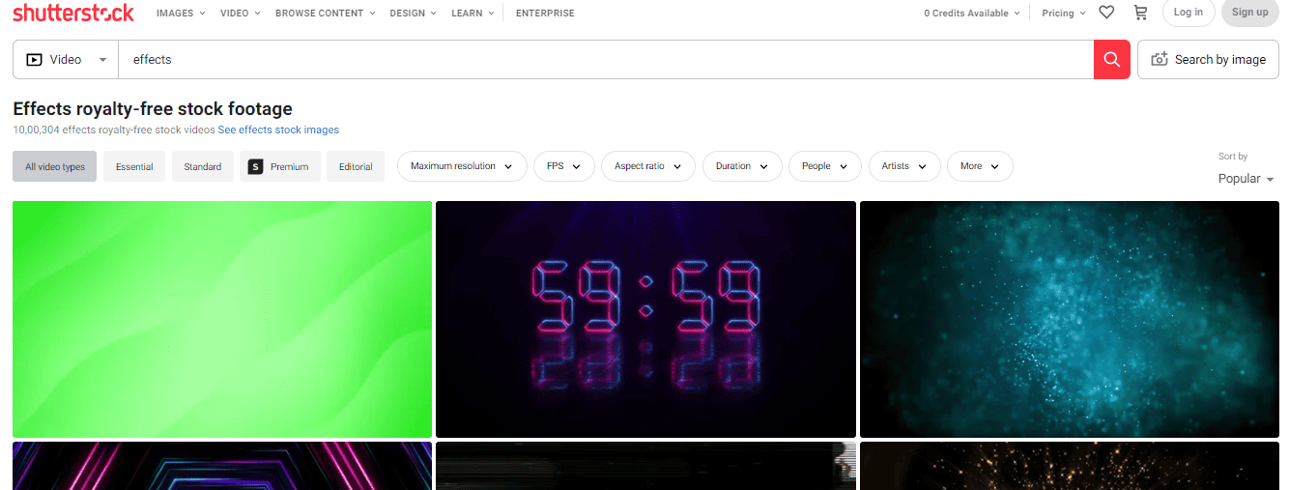Image resolution: width=1289 pixels, height=490 pixels.
Task: Expand Maximum resolution filter
Action: 462,166
